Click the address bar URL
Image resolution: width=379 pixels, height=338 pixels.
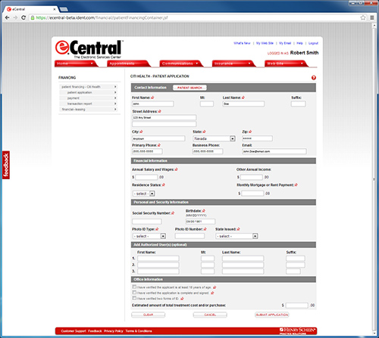[102, 17]
